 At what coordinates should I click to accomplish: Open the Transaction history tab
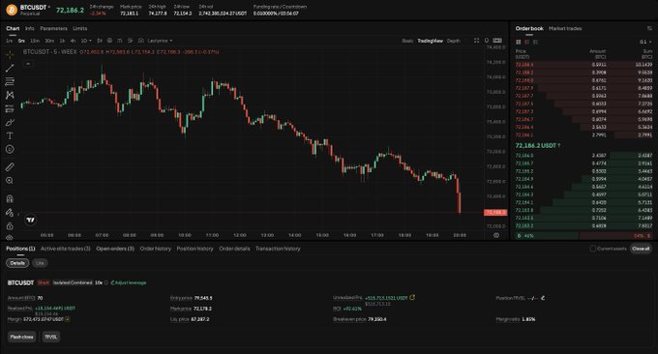point(278,249)
